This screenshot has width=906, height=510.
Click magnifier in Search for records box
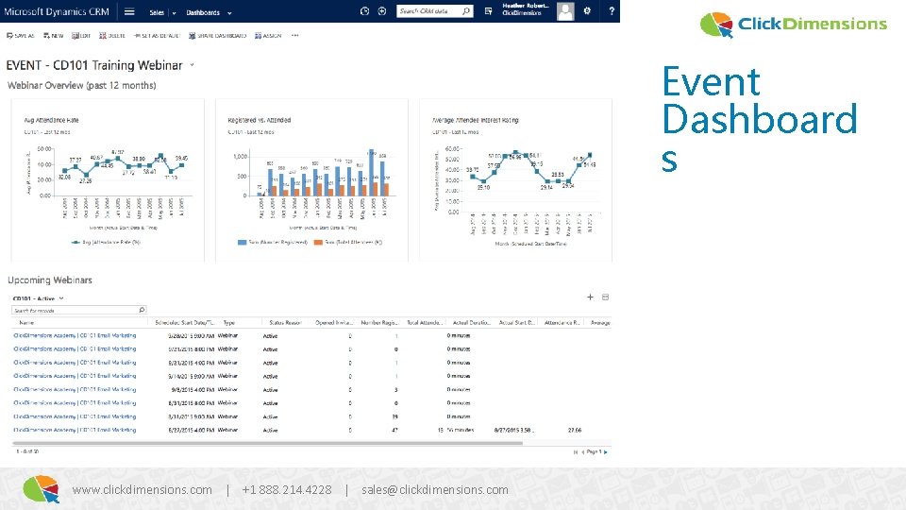(x=142, y=310)
